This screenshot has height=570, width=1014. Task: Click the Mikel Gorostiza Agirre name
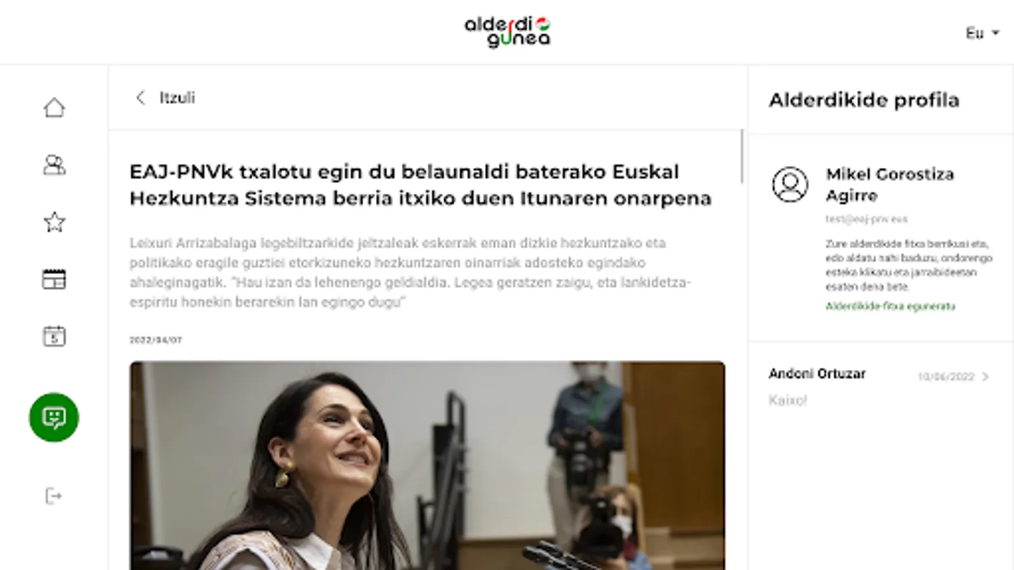coord(890,184)
